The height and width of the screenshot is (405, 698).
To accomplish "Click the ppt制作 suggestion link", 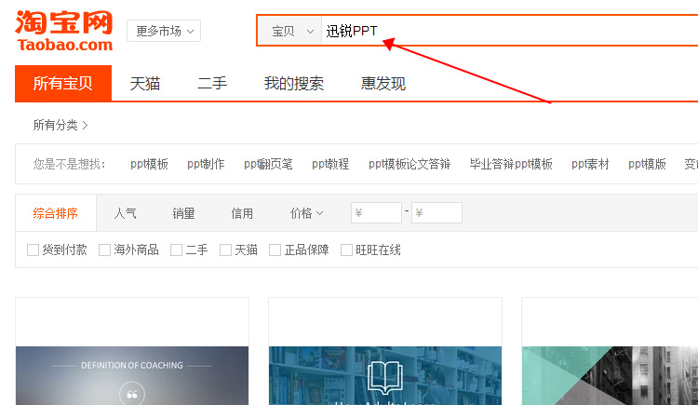I will (206, 164).
